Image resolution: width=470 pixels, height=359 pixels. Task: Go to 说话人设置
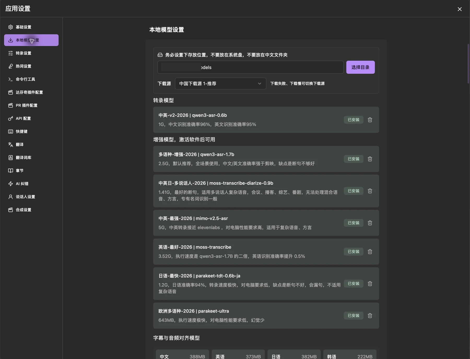[x=31, y=197]
